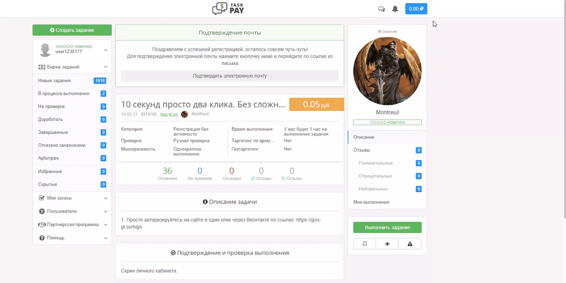The height and width of the screenshot is (283, 566).
Task: Expand the user1230177 profile chevron
Action: [x=106, y=50]
